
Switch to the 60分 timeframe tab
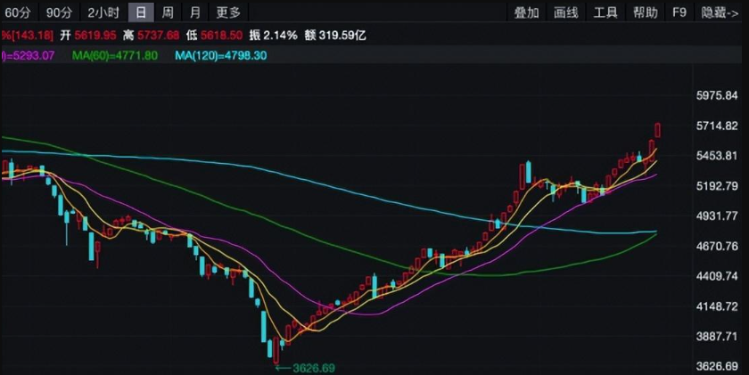18,12
